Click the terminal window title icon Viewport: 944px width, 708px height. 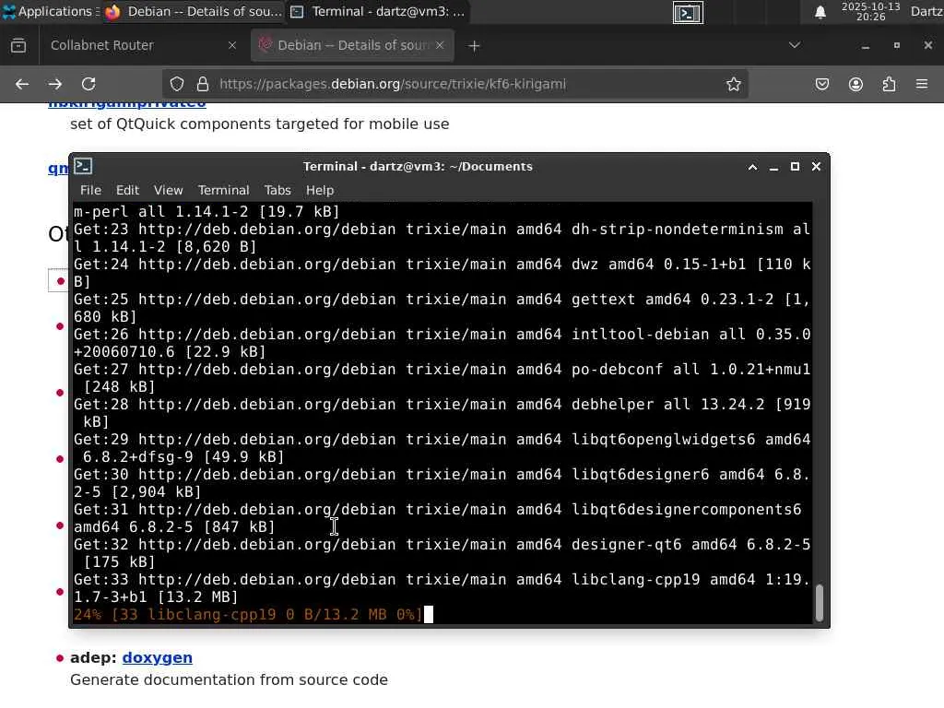click(x=83, y=166)
